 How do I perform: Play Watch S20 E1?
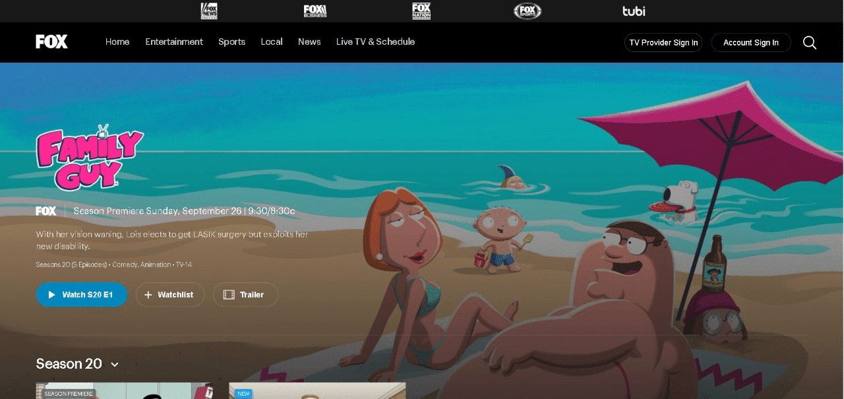pyautogui.click(x=82, y=295)
